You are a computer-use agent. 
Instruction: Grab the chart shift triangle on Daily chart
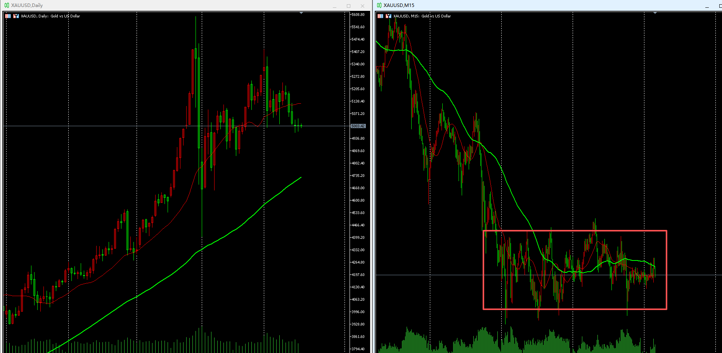(x=301, y=13)
